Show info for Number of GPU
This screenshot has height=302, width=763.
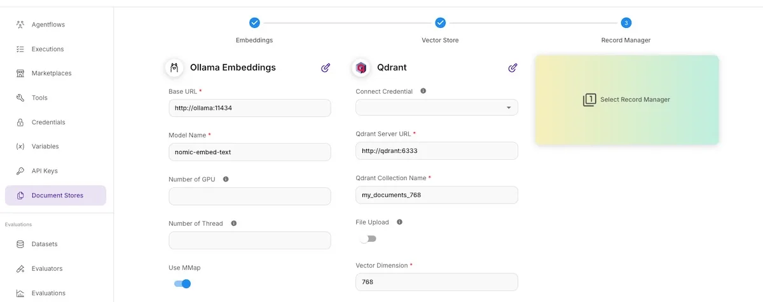(x=226, y=179)
